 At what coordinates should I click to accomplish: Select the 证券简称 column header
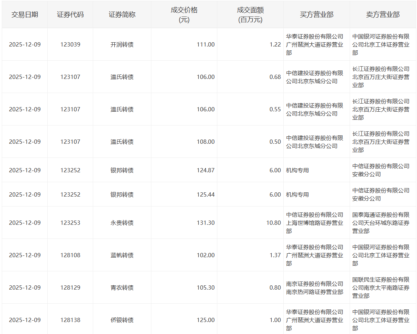coord(122,14)
